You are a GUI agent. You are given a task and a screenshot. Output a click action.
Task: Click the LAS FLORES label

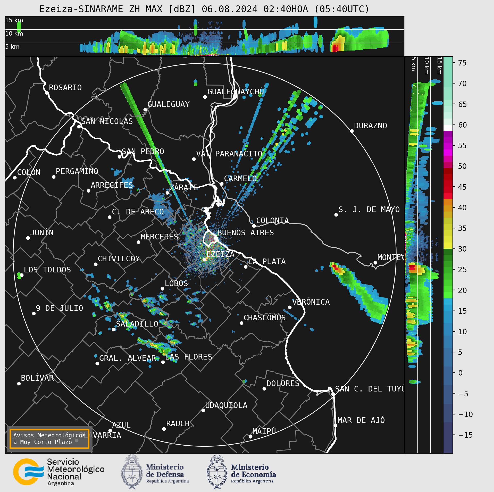[x=188, y=357]
